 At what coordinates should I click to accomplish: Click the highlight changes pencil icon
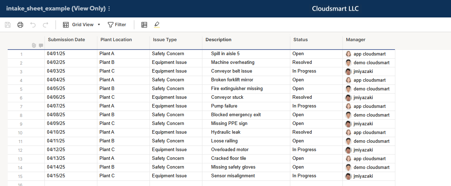[157, 25]
